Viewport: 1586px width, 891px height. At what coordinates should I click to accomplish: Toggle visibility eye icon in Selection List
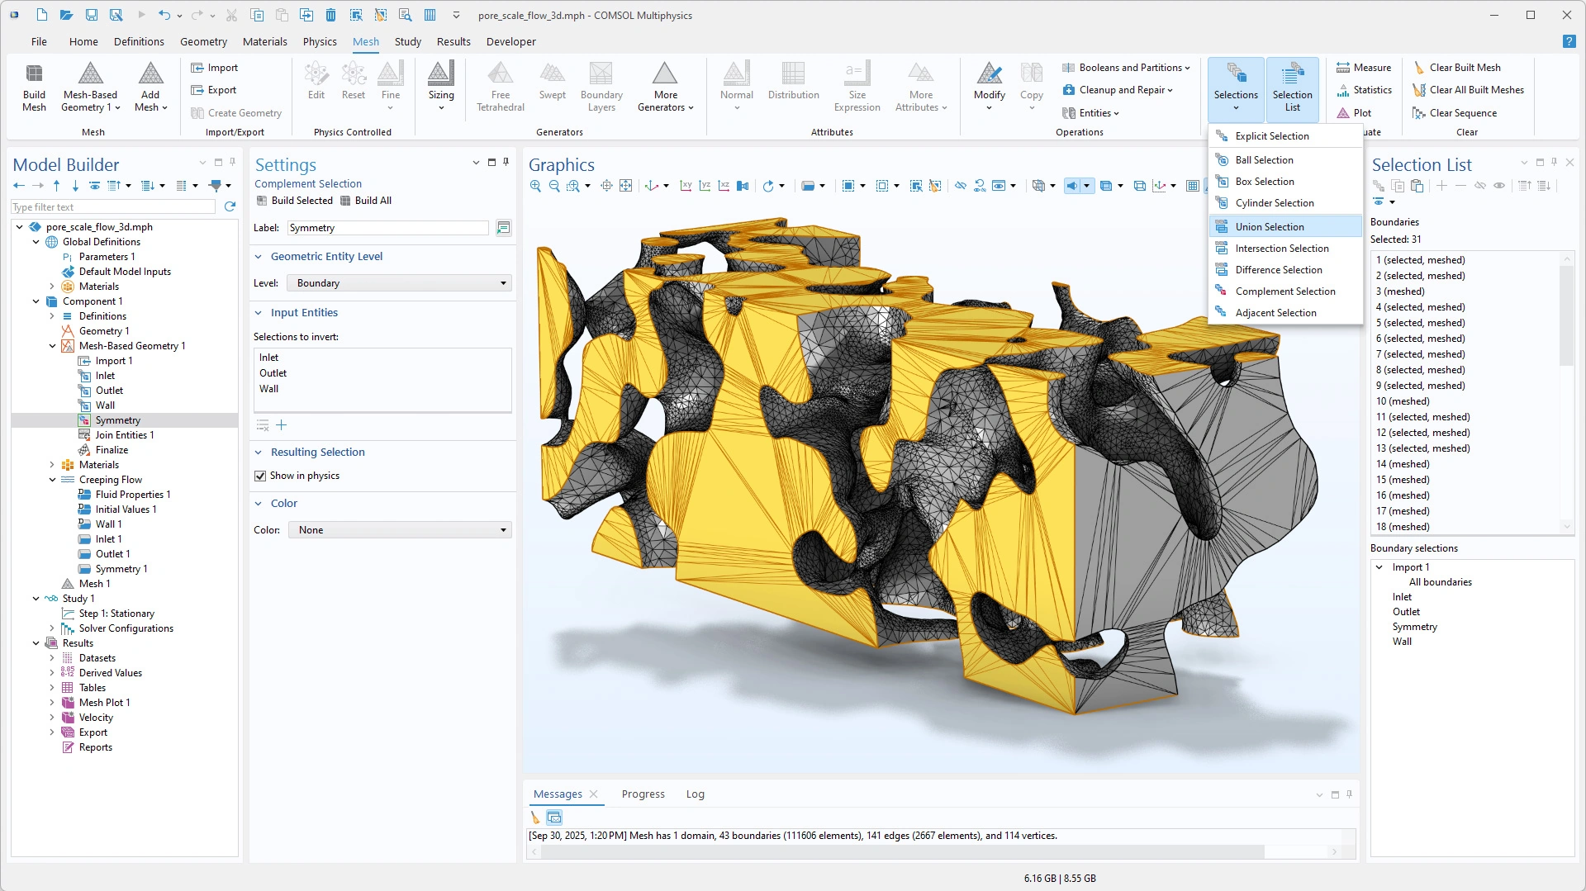click(x=1499, y=186)
